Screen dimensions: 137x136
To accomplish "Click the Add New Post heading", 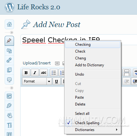I will click(x=57, y=25).
